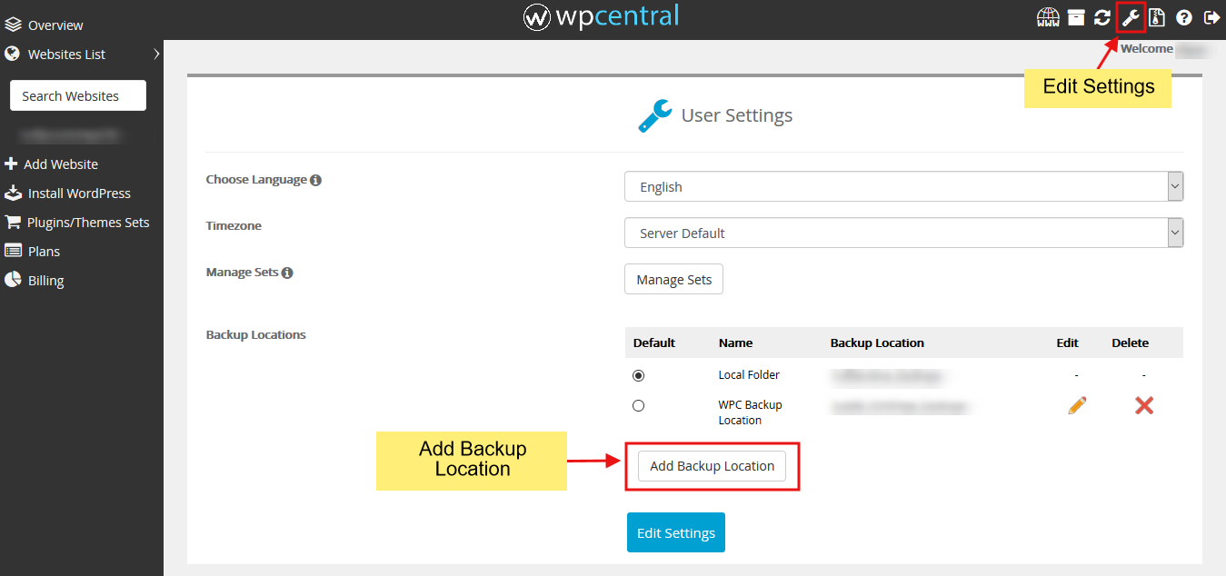Open help with the question mark icon
This screenshot has width=1226, height=576.
1184,17
